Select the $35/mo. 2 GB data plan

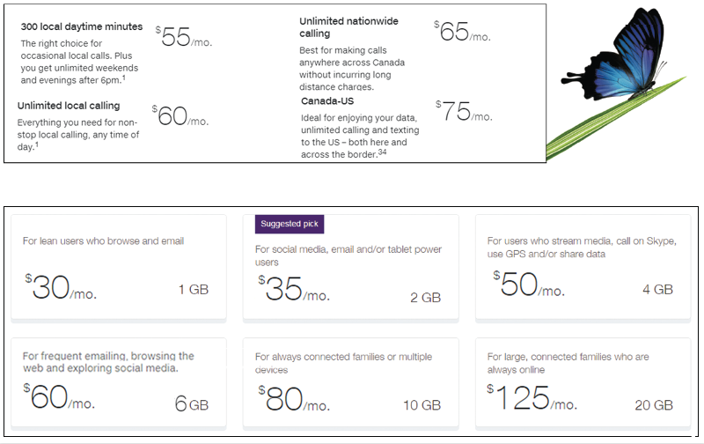(350, 268)
